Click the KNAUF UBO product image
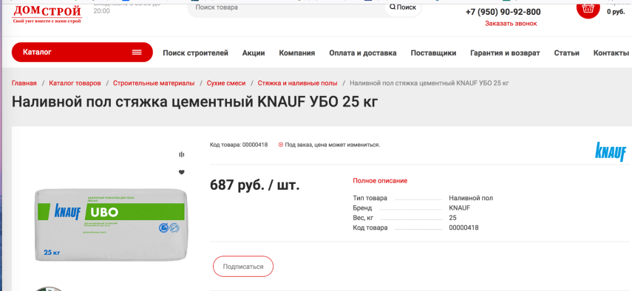632x291 pixels. (x=112, y=225)
